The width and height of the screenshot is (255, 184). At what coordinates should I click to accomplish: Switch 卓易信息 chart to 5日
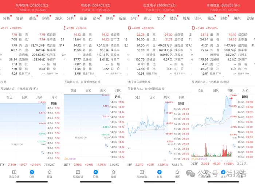pos(201,90)
